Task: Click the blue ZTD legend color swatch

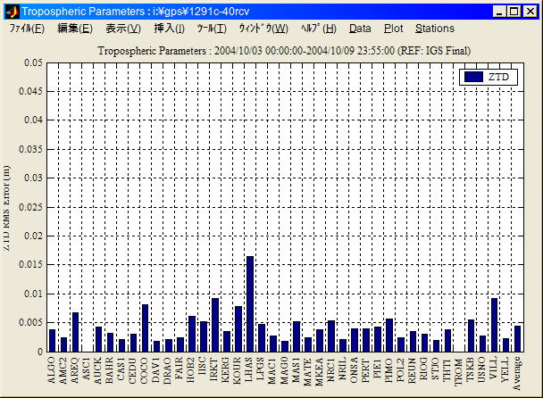Action: click(x=474, y=78)
